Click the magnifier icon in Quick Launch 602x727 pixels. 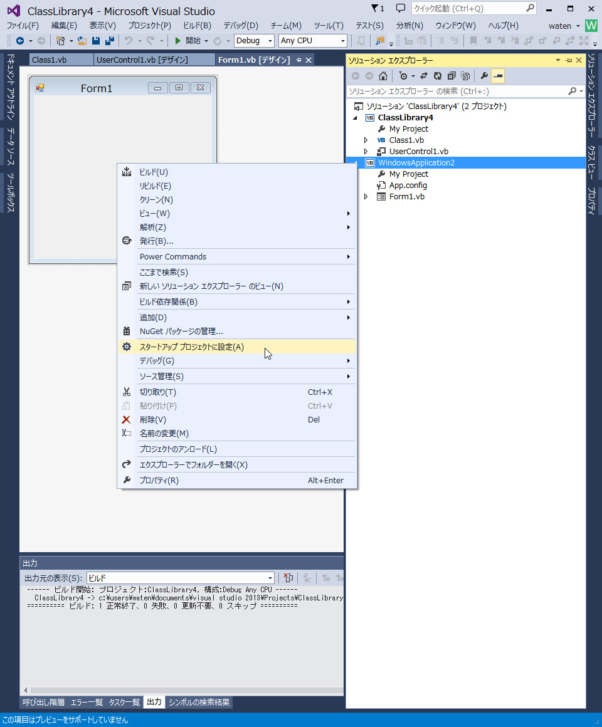click(530, 8)
